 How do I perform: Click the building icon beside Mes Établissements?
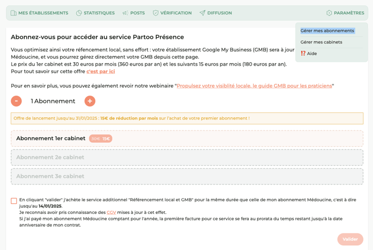[13, 13]
